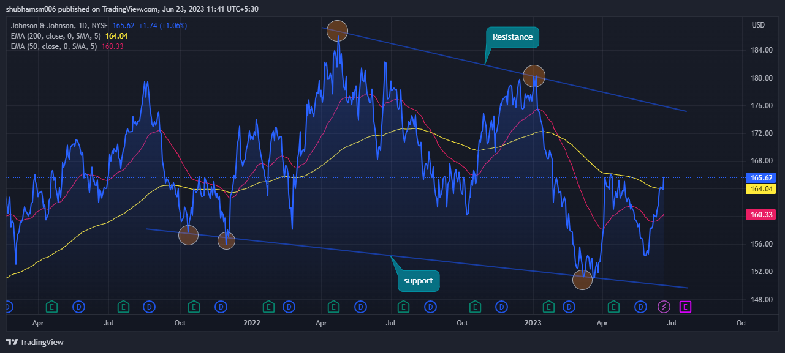Image resolution: width=785 pixels, height=353 pixels.
Task: Select the highlight circle at the January 2023 peak
Action: click(534, 76)
